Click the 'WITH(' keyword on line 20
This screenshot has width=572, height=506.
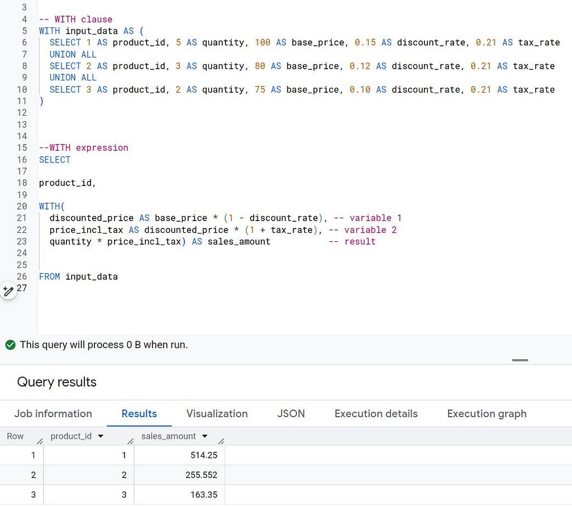point(52,207)
